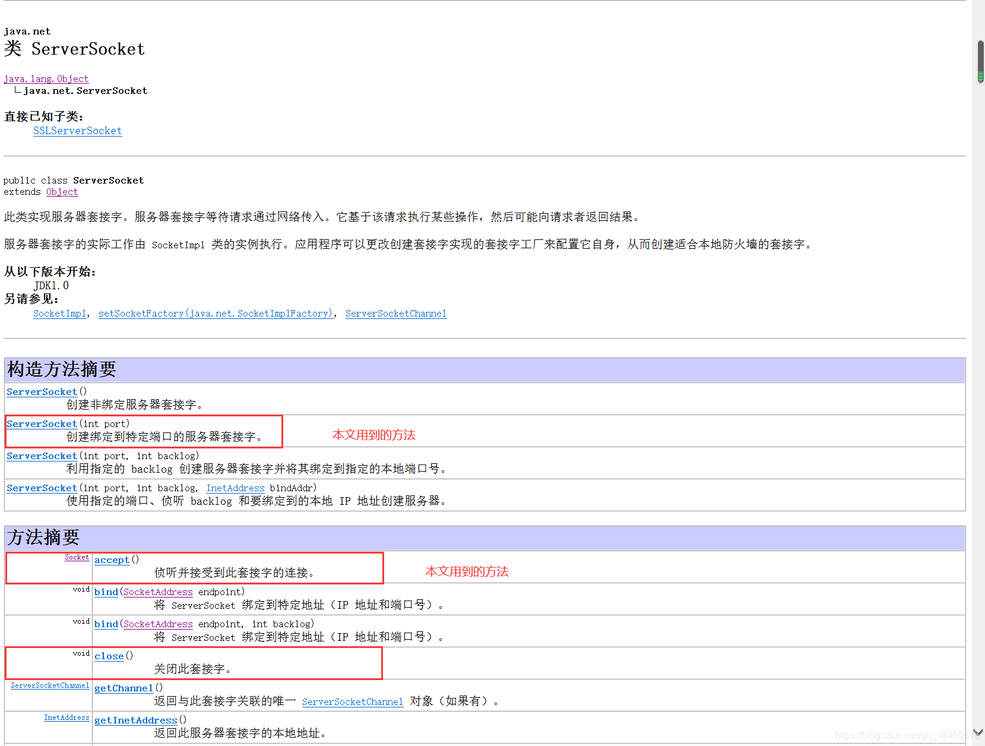Screen dimensions: 985x746
Task: Click SocketAddress link in bind(endpoint) row
Action: [158, 592]
